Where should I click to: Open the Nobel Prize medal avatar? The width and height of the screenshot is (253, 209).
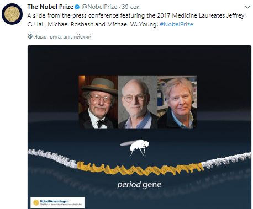pyautogui.click(x=12, y=14)
